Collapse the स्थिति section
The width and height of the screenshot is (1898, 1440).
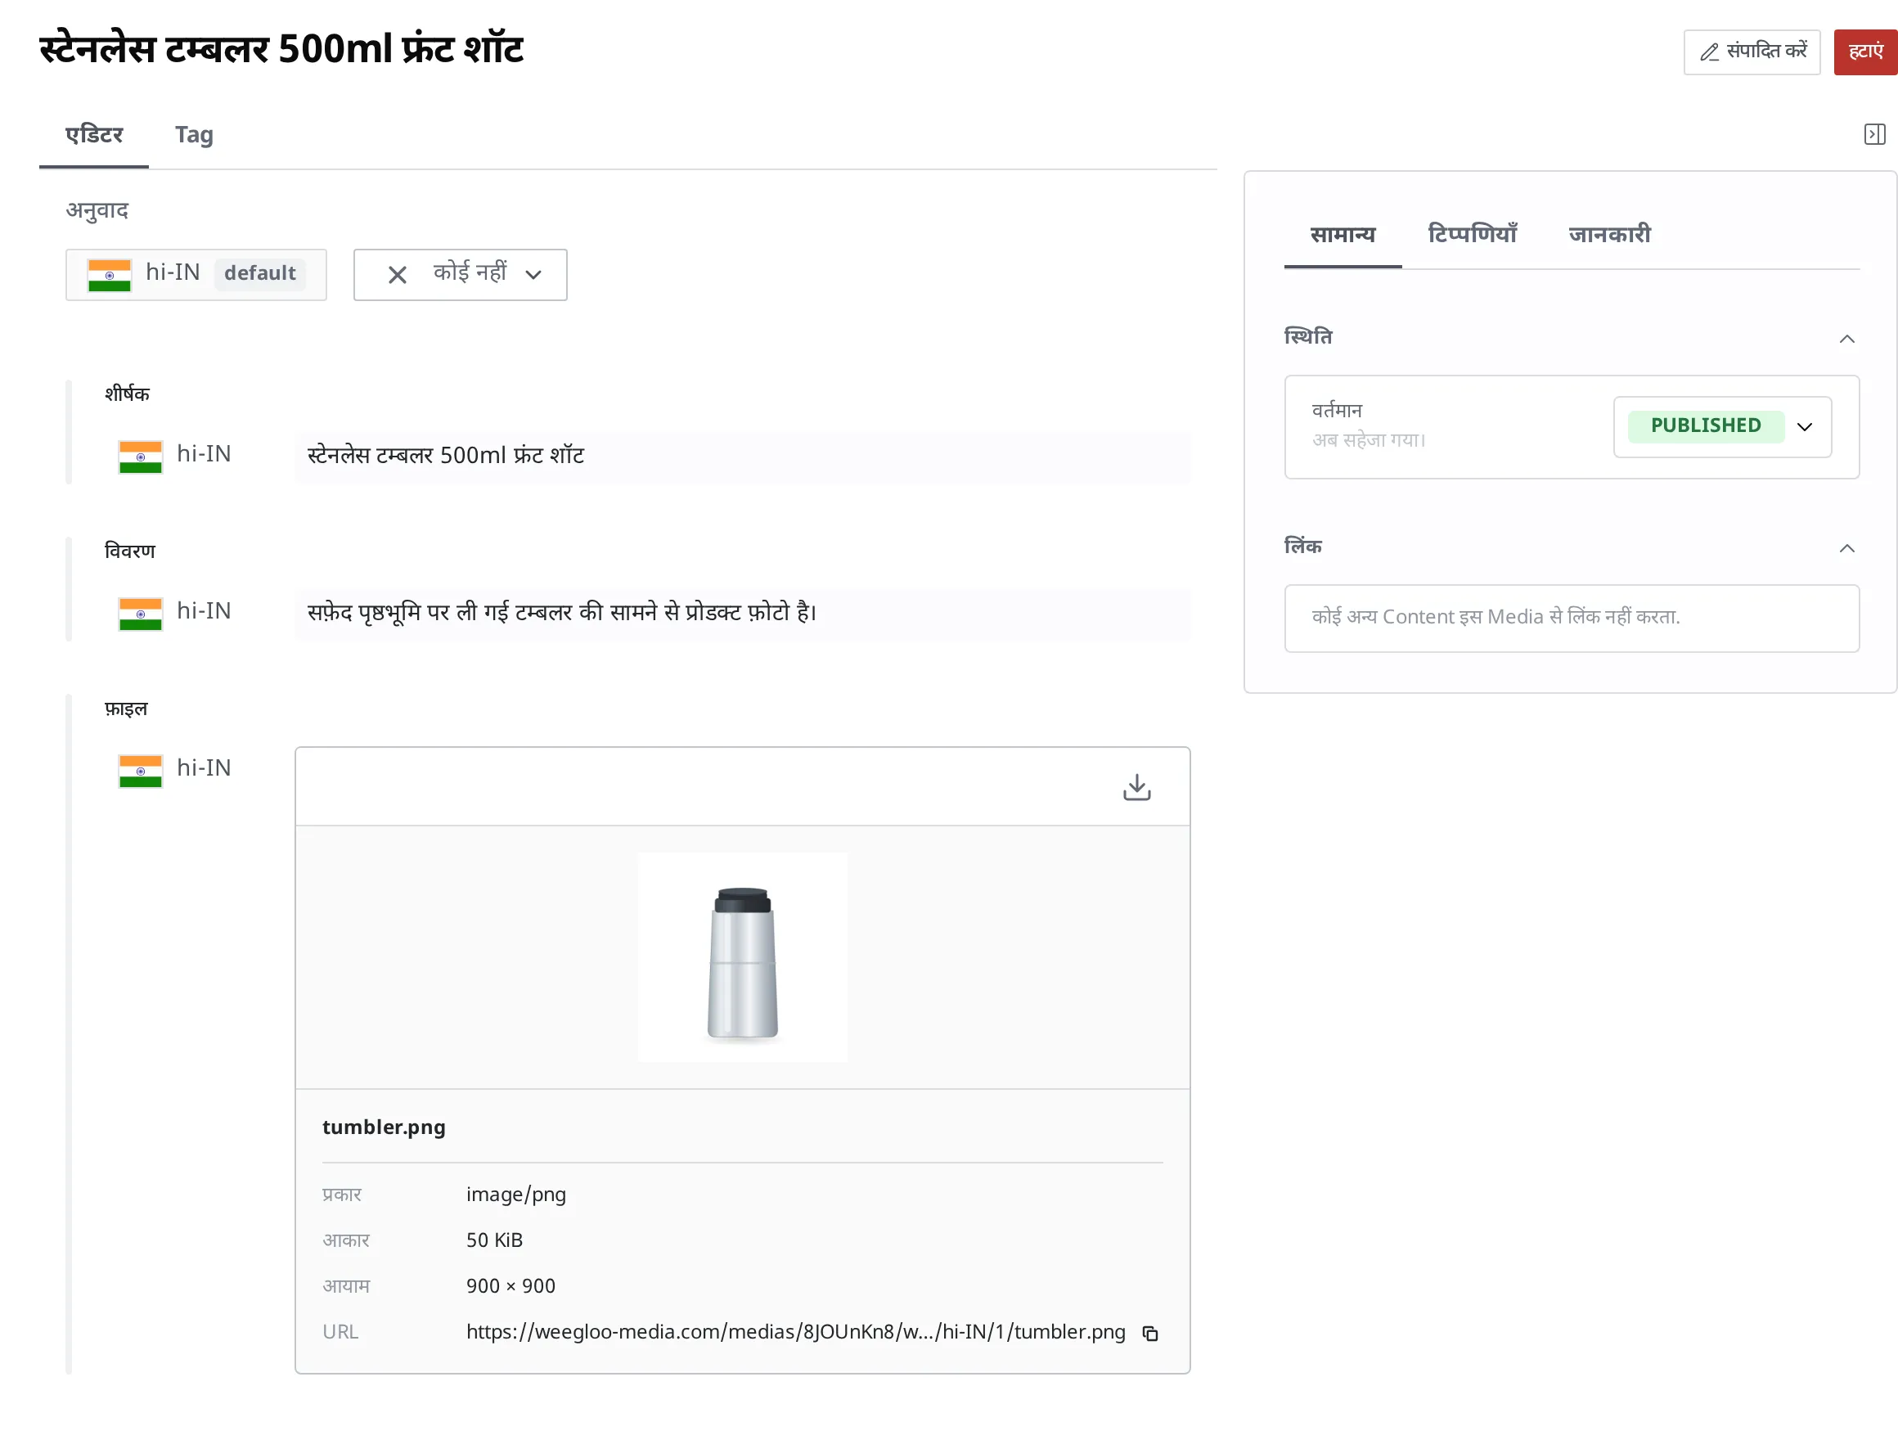click(x=1846, y=339)
